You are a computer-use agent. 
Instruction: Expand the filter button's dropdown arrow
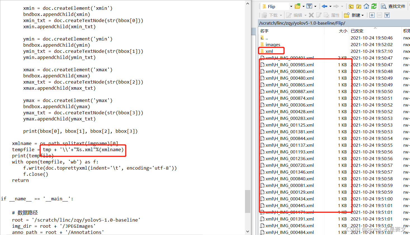tap(315, 6)
